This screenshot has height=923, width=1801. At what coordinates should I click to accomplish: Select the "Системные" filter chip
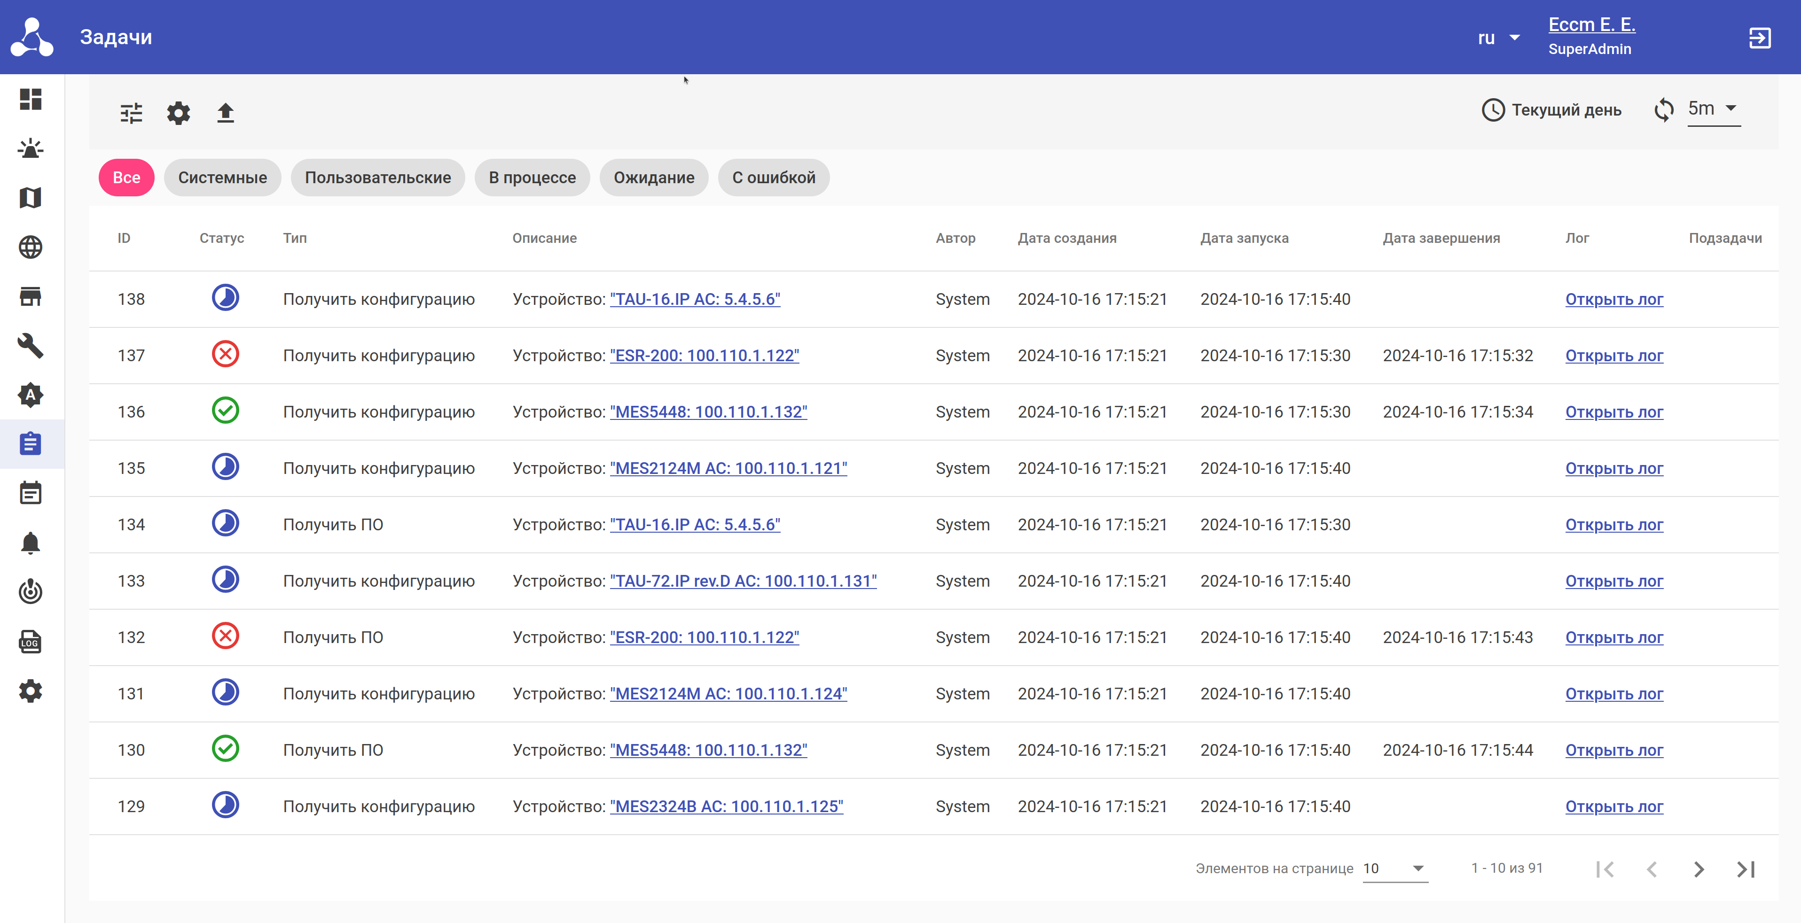[x=222, y=178]
